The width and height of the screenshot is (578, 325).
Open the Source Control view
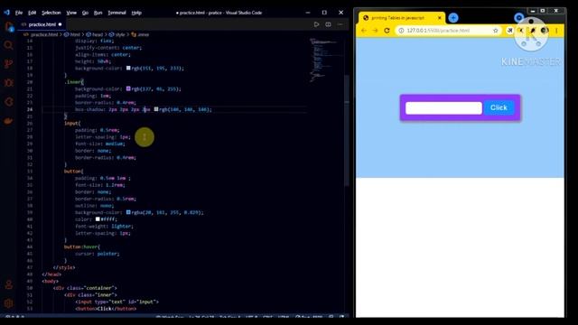[8, 64]
